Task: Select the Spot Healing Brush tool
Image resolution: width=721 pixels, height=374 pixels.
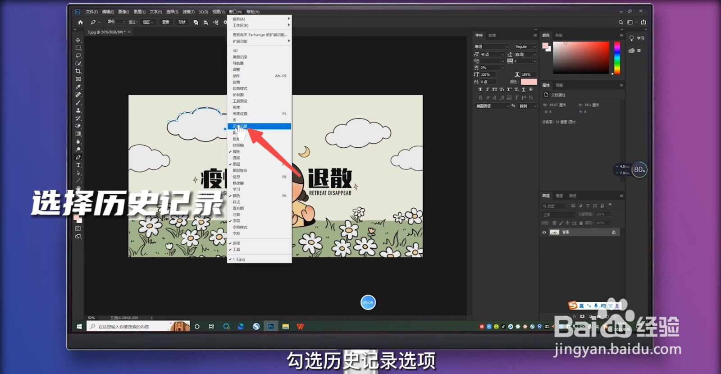Action: click(x=78, y=95)
